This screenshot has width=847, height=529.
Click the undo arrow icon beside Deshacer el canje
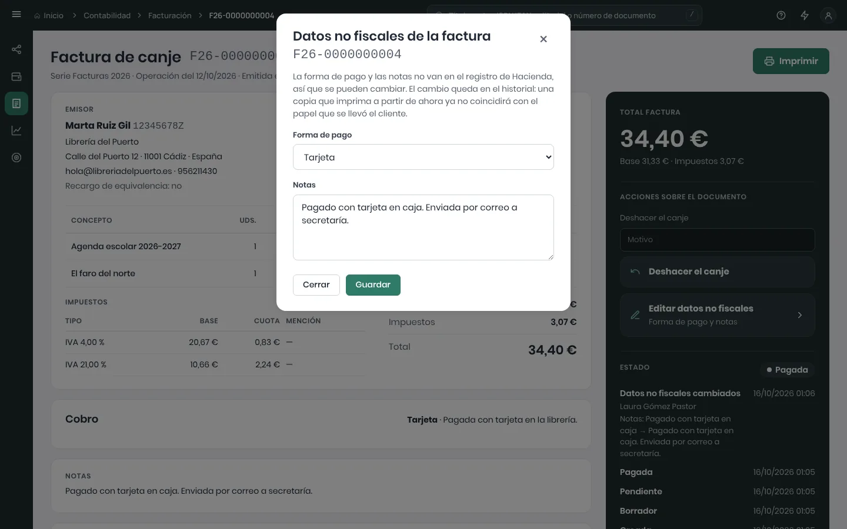coord(635,272)
